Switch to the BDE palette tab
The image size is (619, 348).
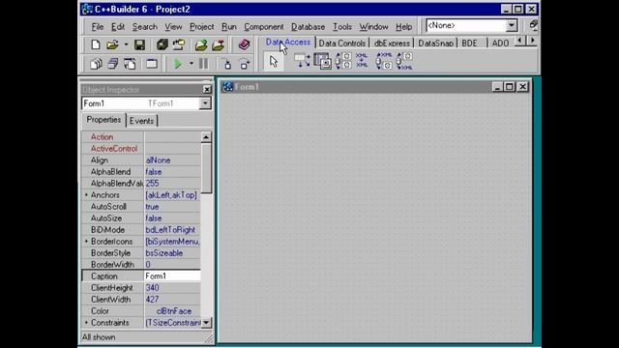(469, 43)
